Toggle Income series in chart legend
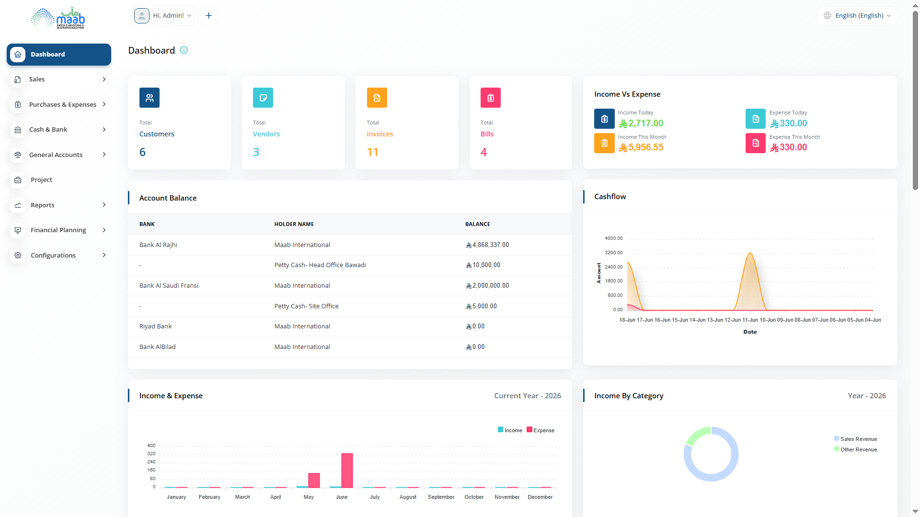This screenshot has width=920, height=517. [x=510, y=430]
